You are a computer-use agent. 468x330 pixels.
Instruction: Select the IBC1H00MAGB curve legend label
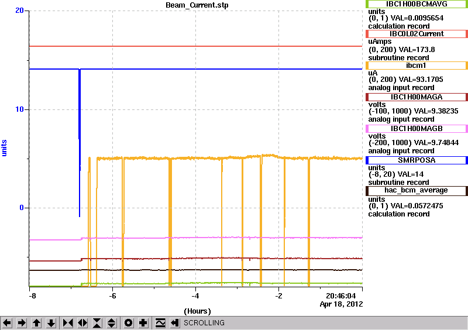[417, 129]
